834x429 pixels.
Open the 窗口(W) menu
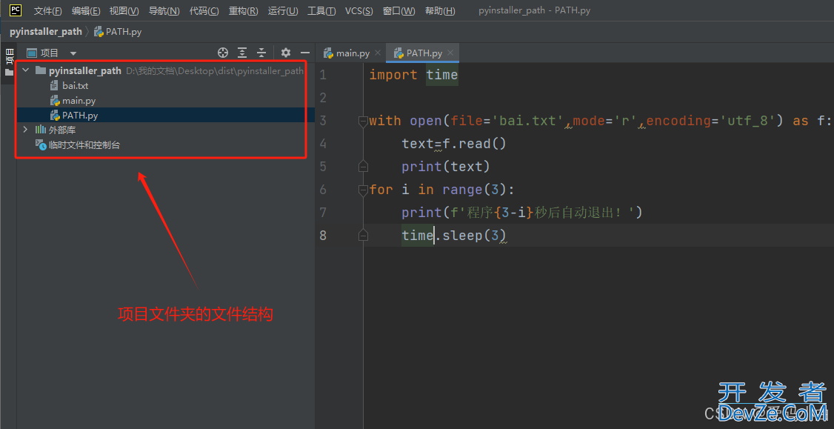coord(399,10)
